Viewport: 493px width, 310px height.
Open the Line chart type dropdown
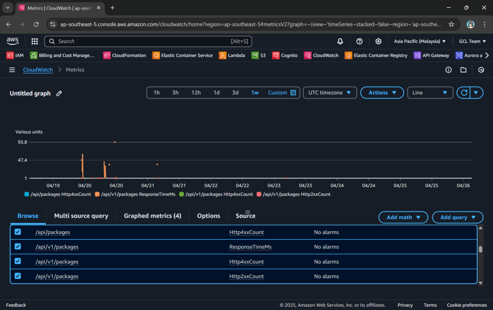tap(430, 93)
